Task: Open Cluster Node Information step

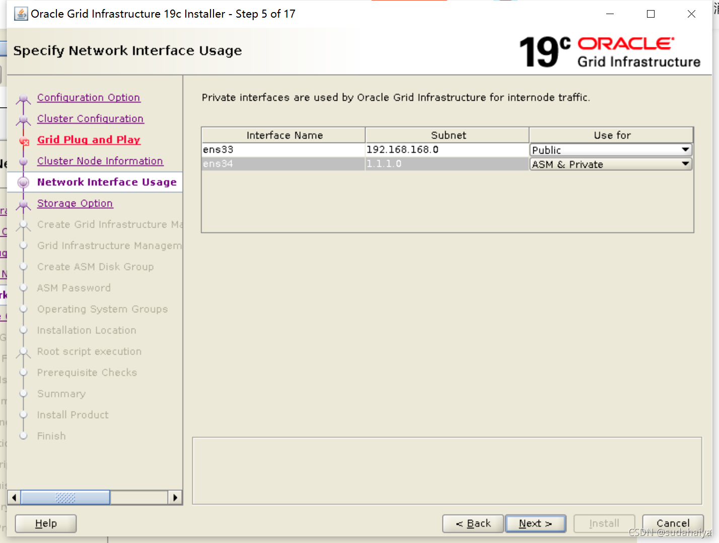Action: coord(100,161)
